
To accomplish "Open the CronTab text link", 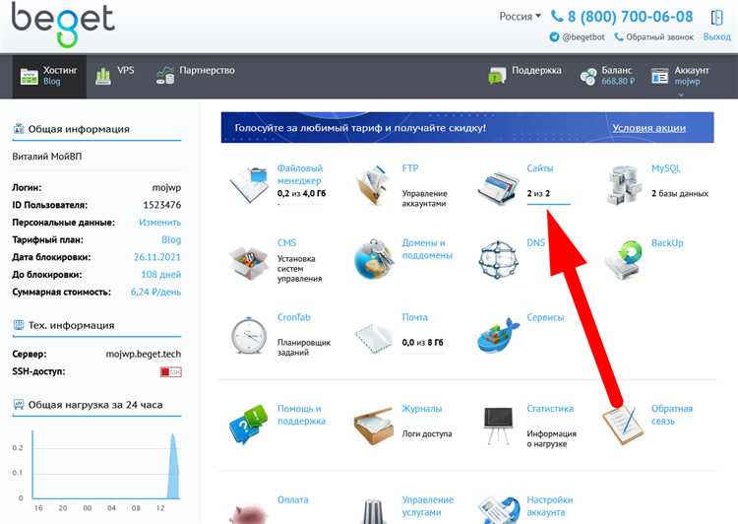I will click(x=293, y=317).
